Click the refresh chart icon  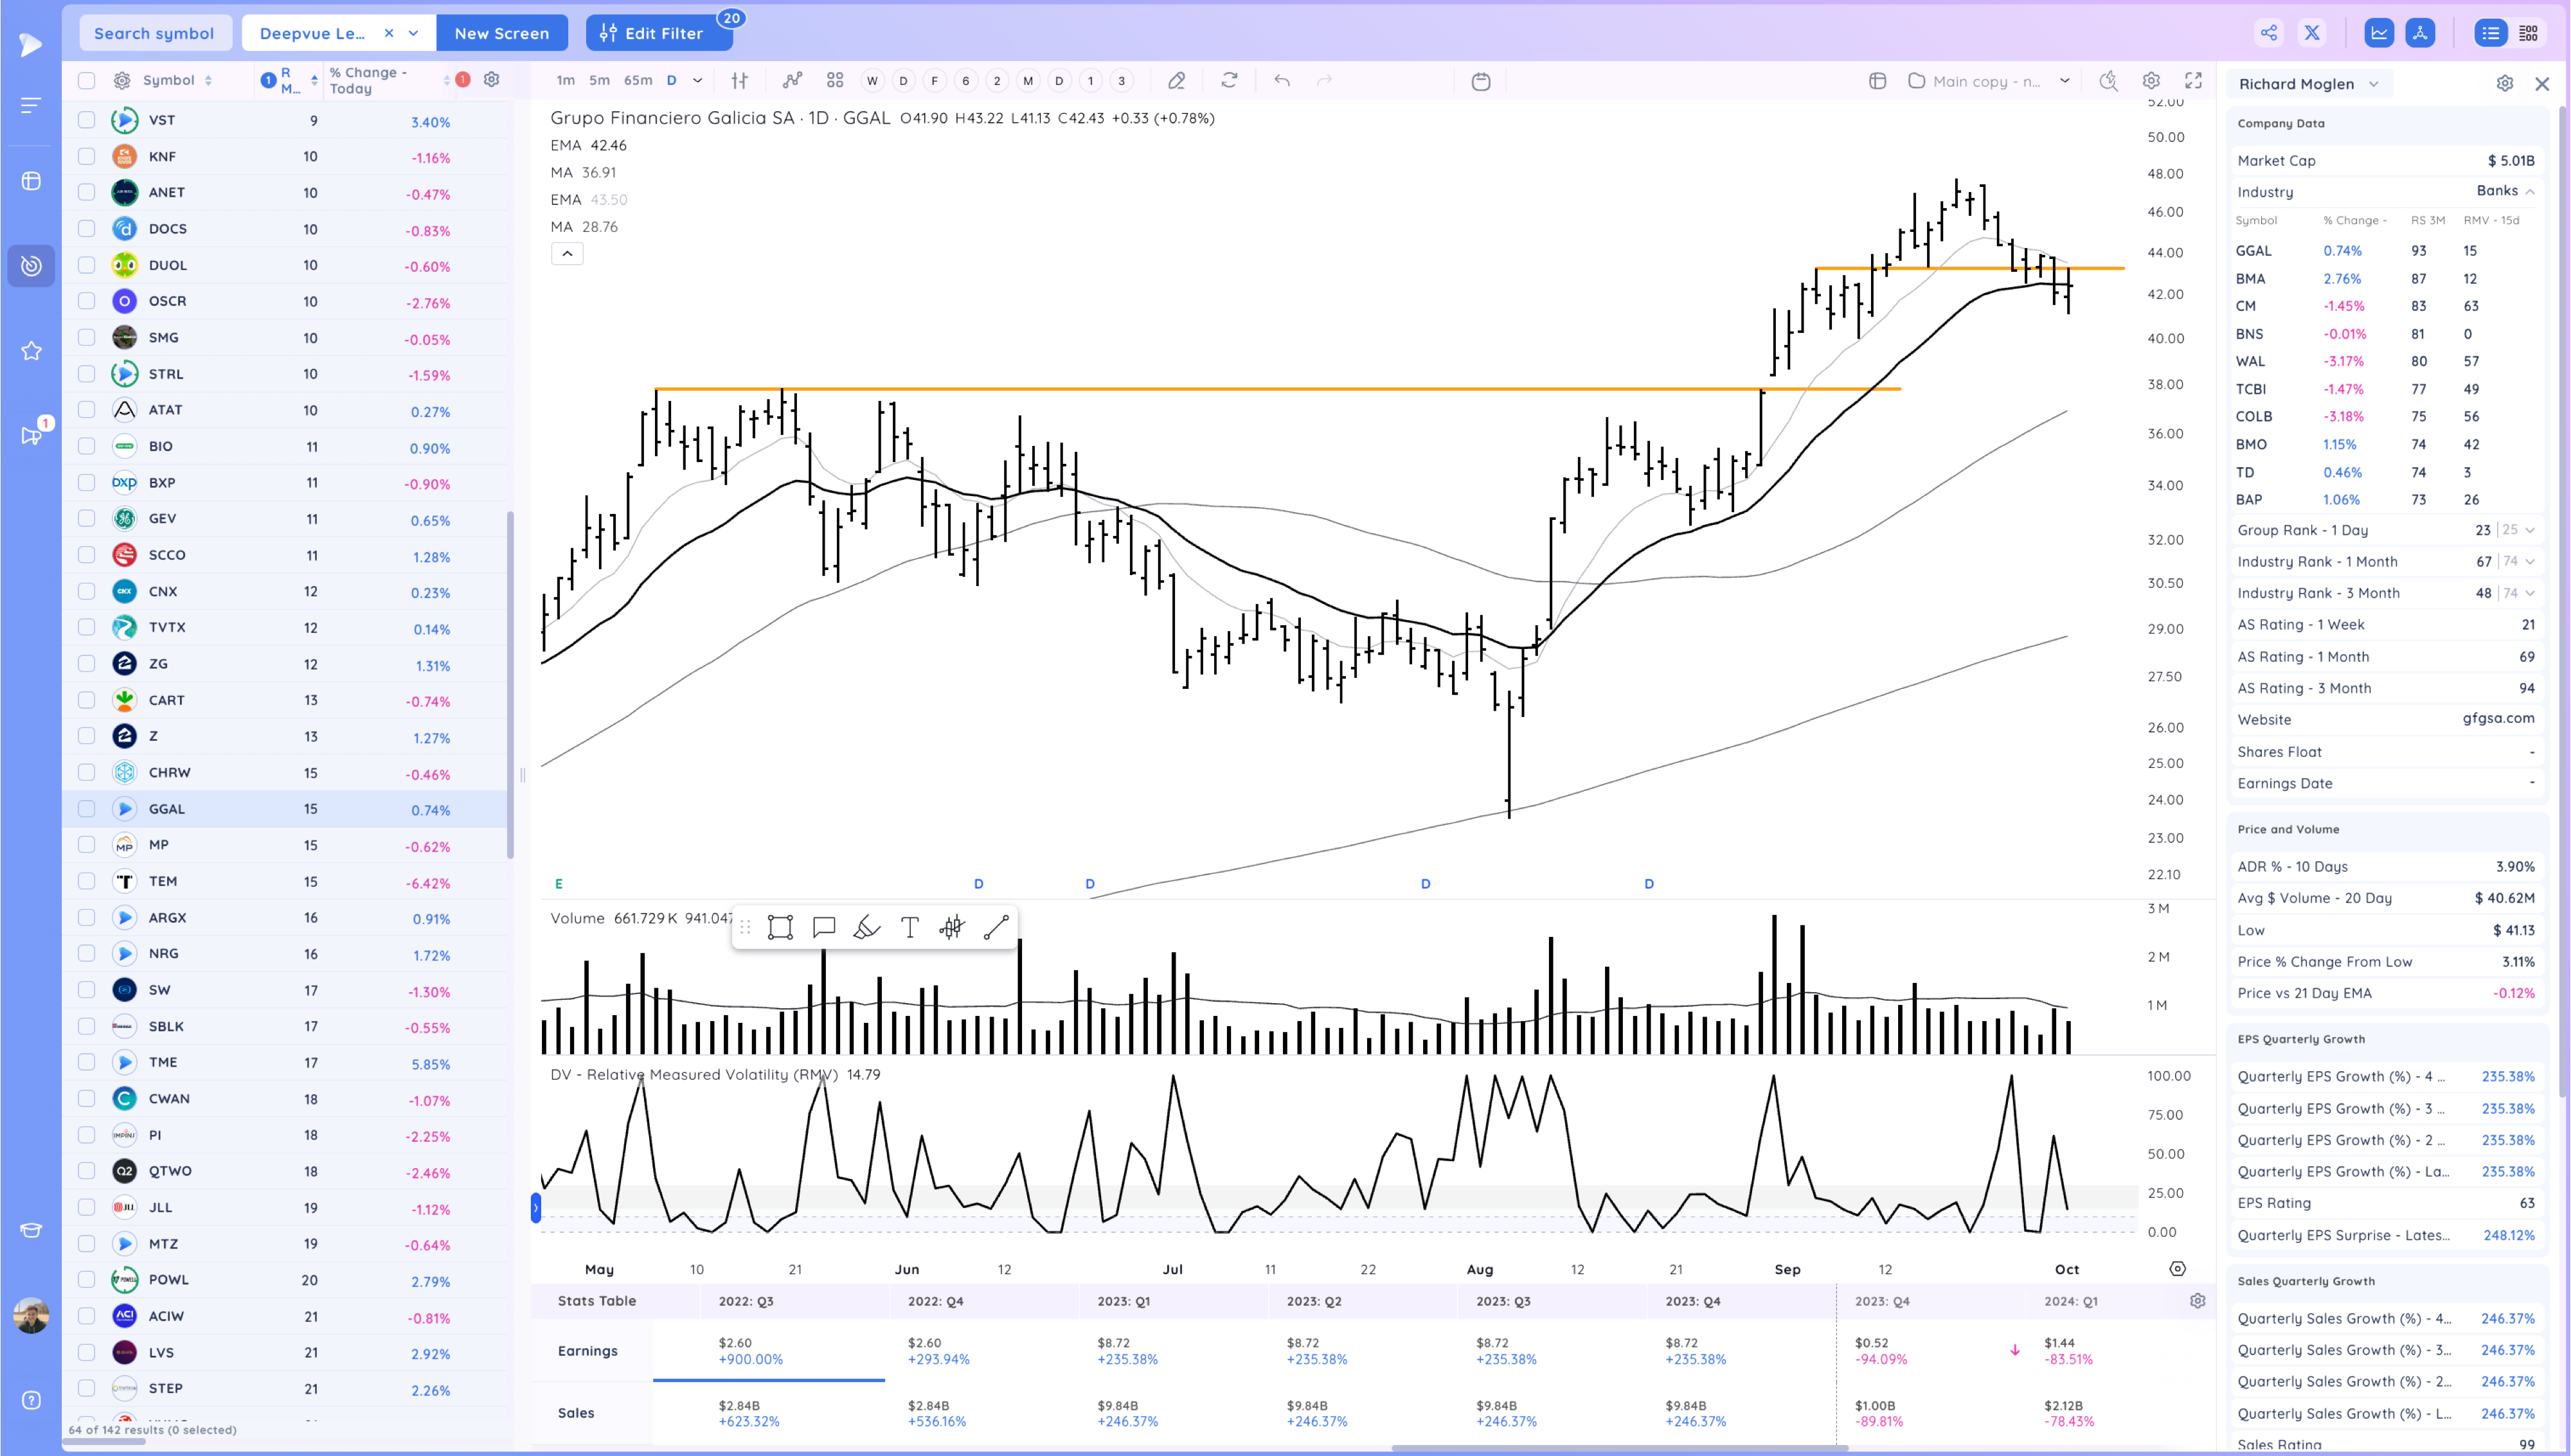[1229, 81]
